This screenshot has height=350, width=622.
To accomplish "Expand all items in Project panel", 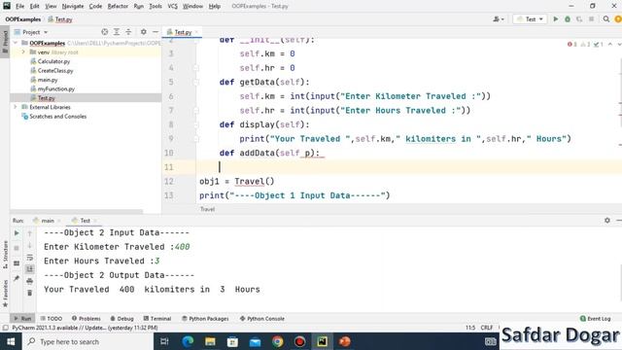I will pyautogui.click(x=117, y=32).
